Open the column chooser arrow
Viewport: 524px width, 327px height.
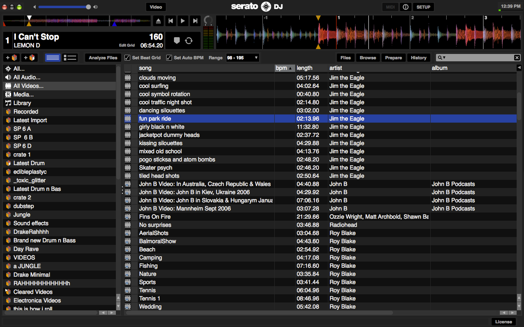pos(519,68)
